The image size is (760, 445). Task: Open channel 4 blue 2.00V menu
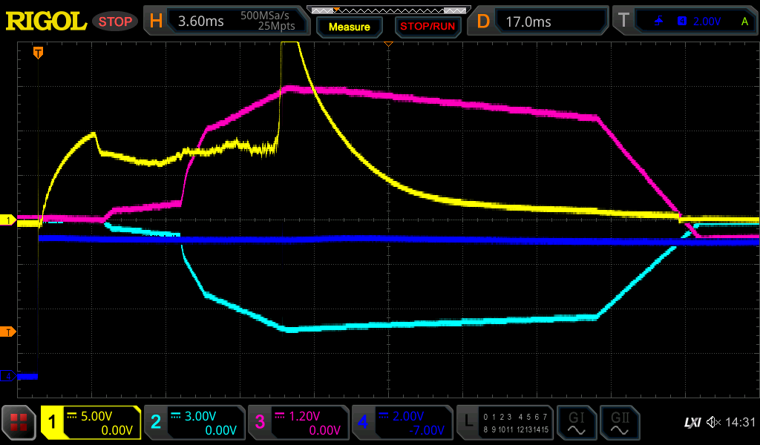pos(401,423)
